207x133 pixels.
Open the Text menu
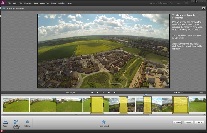pos(36,3)
